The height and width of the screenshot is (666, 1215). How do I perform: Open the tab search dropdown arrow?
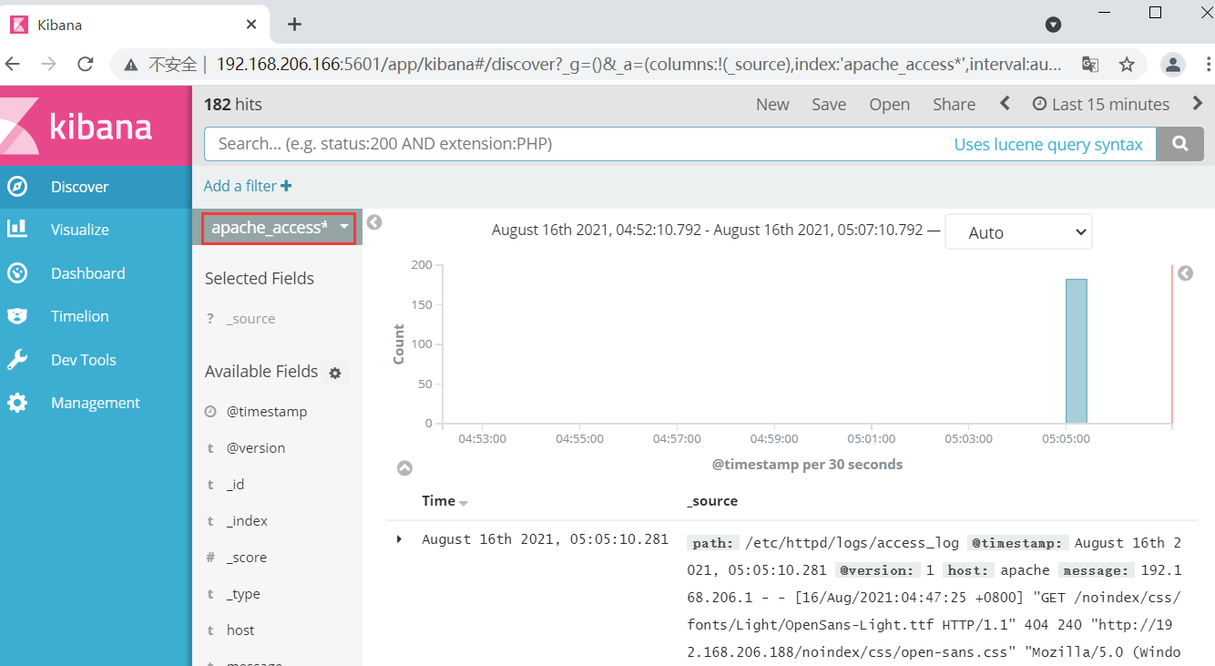[1053, 25]
